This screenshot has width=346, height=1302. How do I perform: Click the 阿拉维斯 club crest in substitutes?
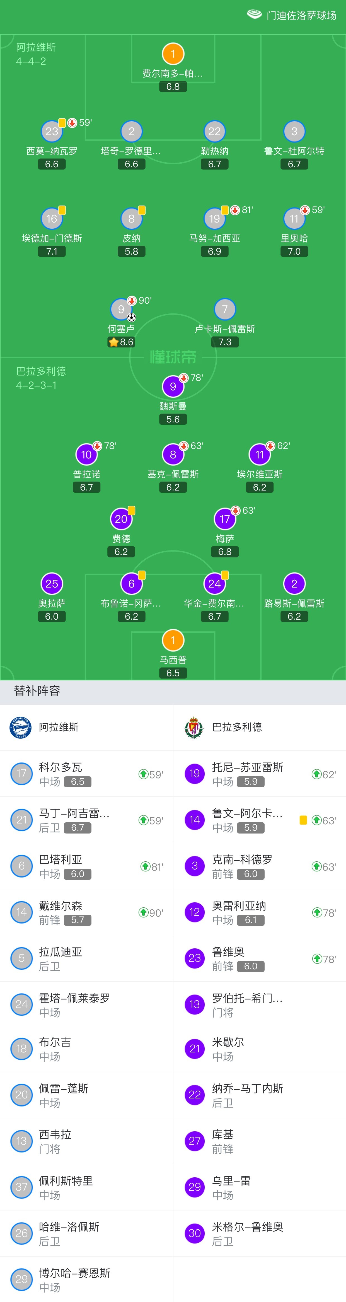tap(21, 727)
